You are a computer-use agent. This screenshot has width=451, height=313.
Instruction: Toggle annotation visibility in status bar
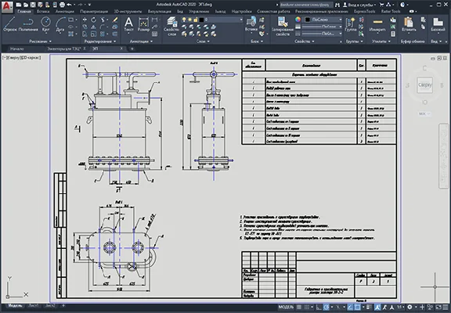378,308
